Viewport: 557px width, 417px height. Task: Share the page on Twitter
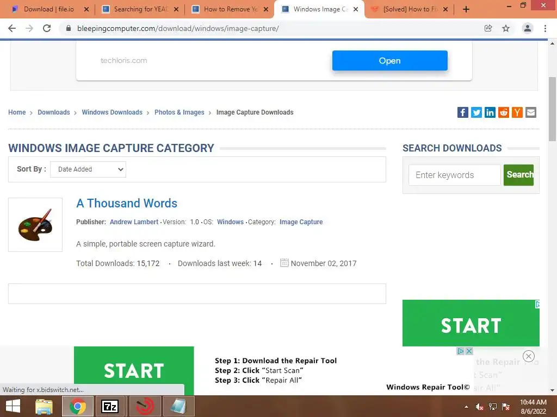(476, 112)
